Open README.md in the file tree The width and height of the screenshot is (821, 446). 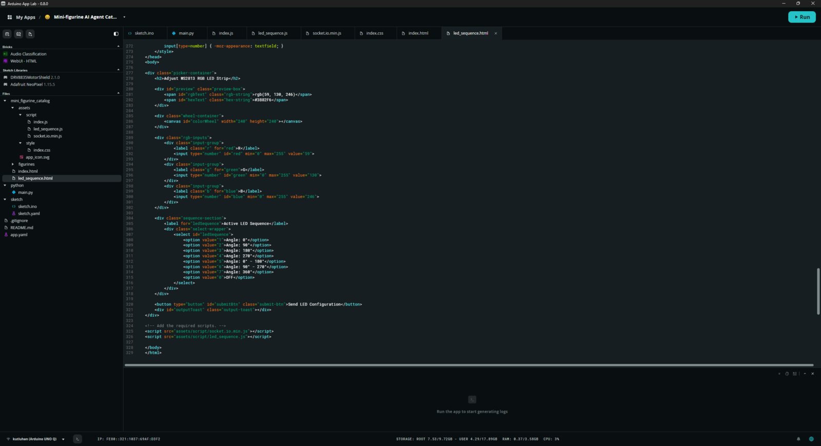pyautogui.click(x=22, y=228)
